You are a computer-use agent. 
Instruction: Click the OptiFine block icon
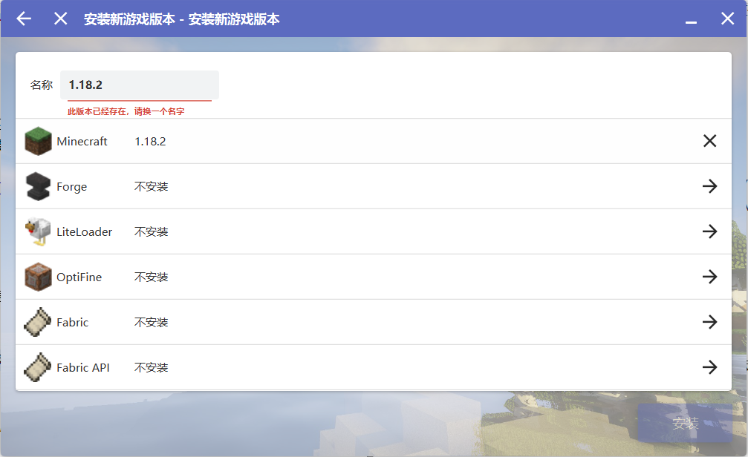38,277
